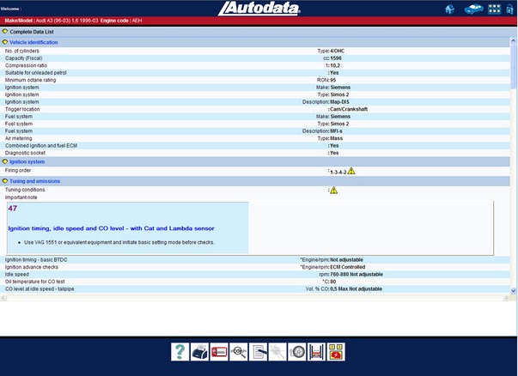The image size is (518, 376).
Task: Click the horizontal scrollbar left arrow
Action: click(3, 298)
